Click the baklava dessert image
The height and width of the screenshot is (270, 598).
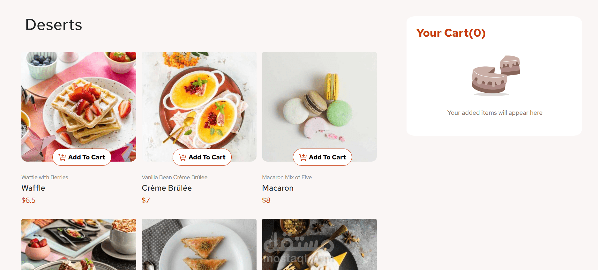point(199,244)
